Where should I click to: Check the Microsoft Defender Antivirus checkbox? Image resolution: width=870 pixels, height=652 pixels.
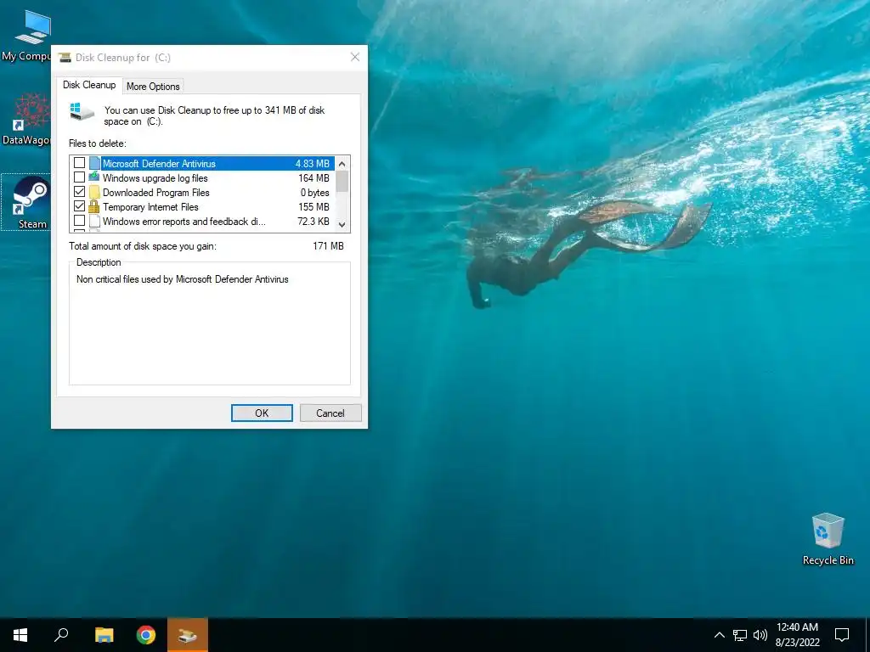(x=79, y=162)
